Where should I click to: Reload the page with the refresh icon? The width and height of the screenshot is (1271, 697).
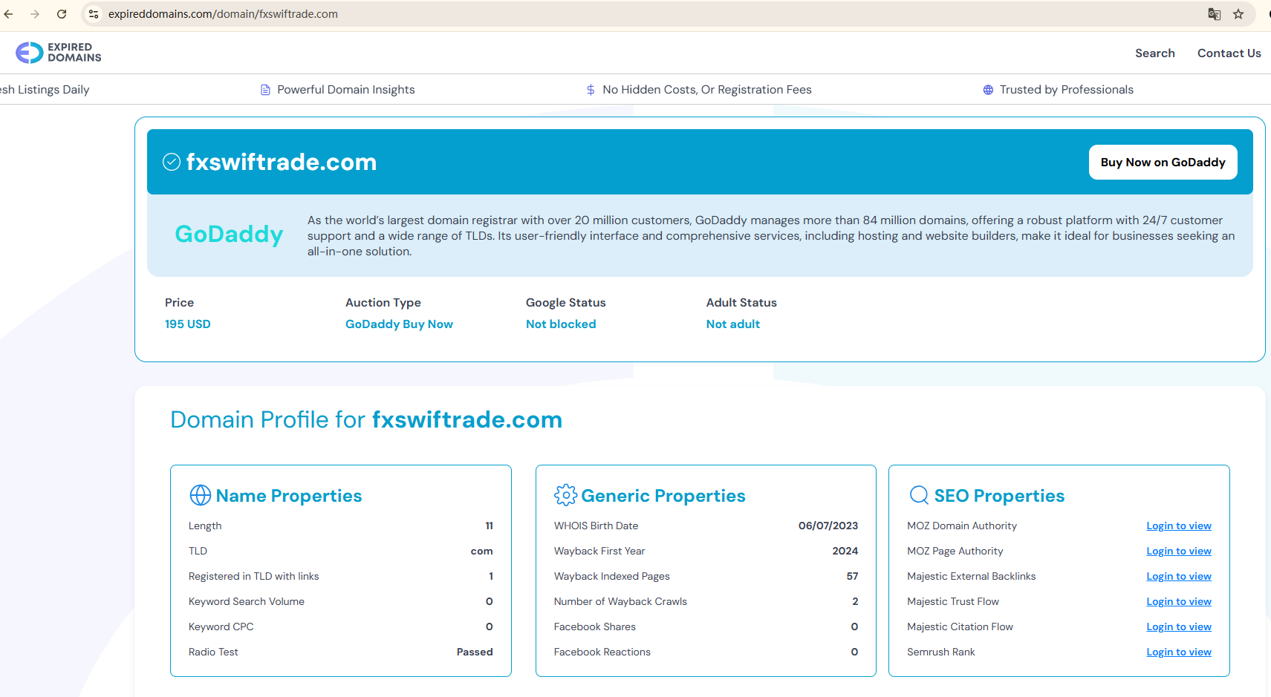click(x=62, y=14)
